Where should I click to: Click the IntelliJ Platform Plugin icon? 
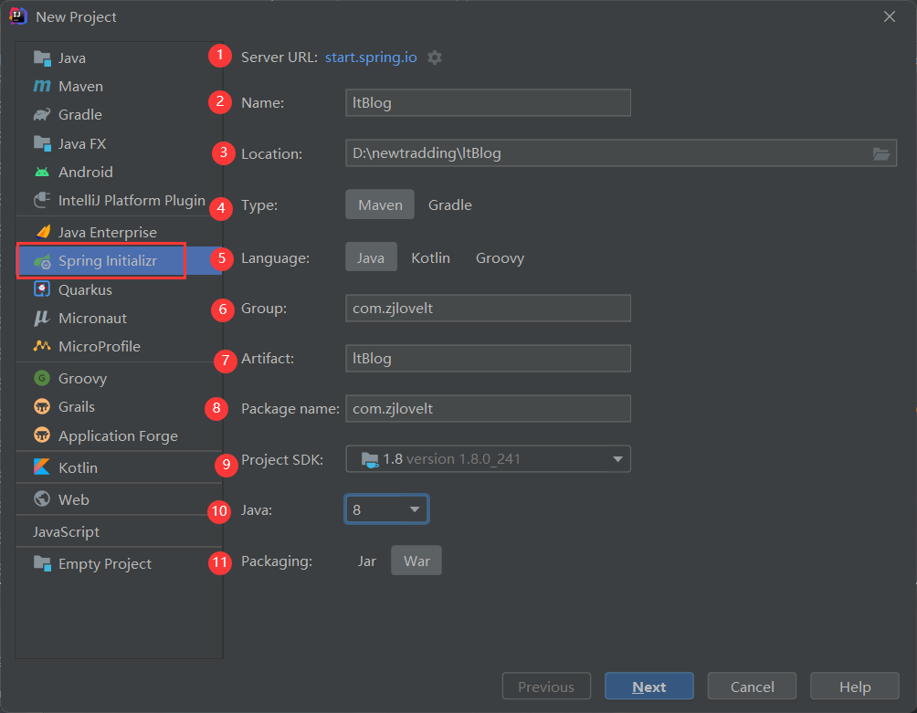[42, 200]
